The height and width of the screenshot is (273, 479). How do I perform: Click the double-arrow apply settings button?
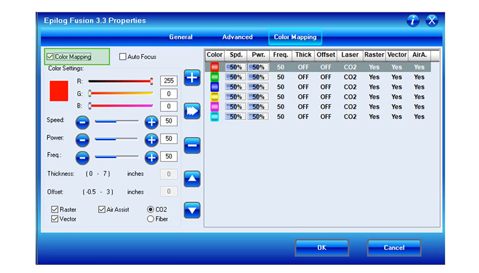pyautogui.click(x=192, y=111)
